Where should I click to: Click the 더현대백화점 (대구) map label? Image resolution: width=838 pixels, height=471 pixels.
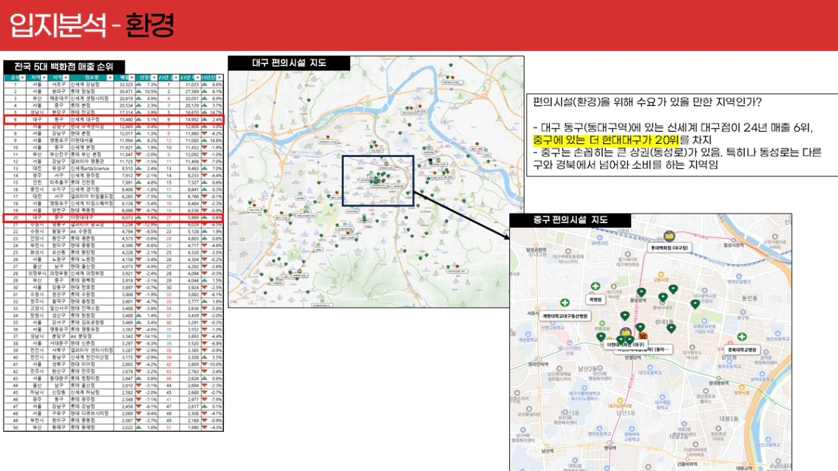click(625, 344)
